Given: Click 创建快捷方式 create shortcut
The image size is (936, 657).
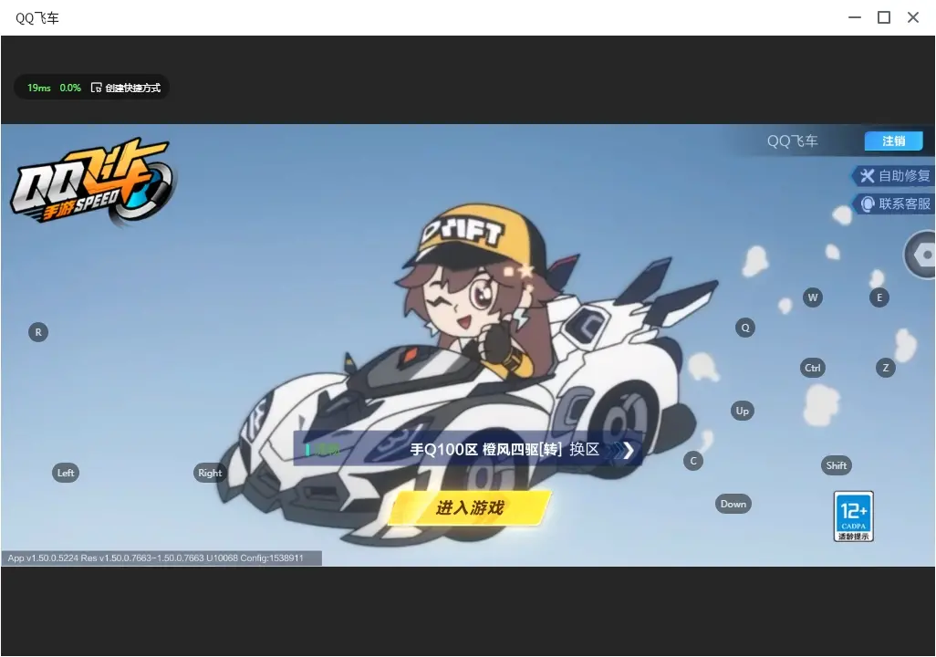Looking at the screenshot, I should pyautogui.click(x=126, y=88).
